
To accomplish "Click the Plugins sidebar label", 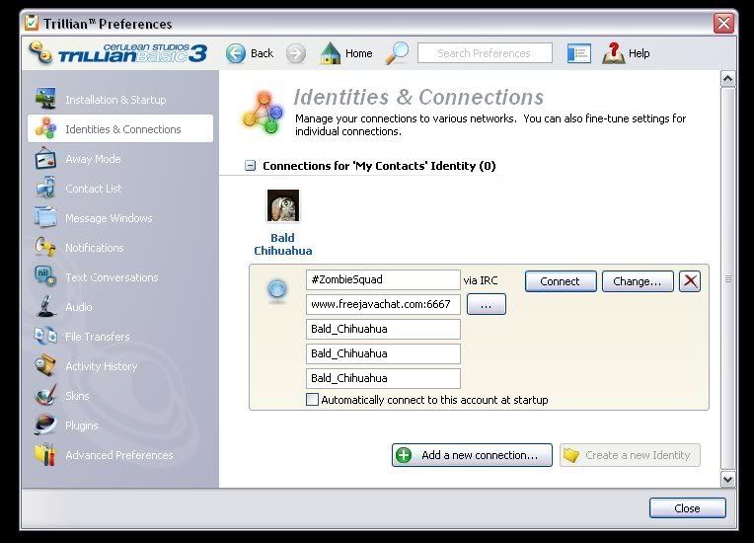I will tap(82, 426).
